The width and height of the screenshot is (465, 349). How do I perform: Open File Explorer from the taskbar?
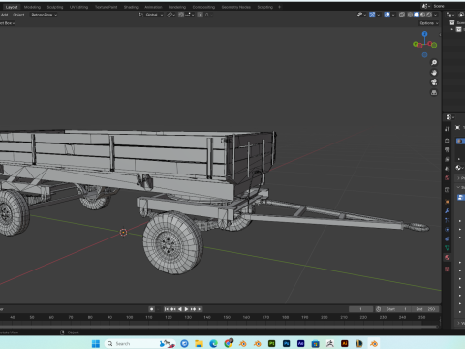[x=199, y=343]
